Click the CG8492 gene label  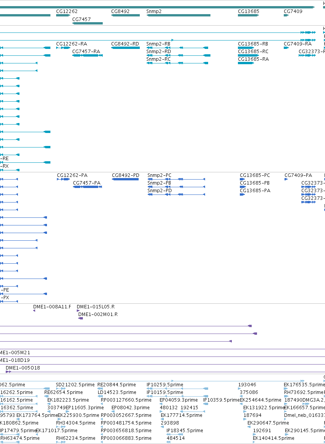point(120,11)
